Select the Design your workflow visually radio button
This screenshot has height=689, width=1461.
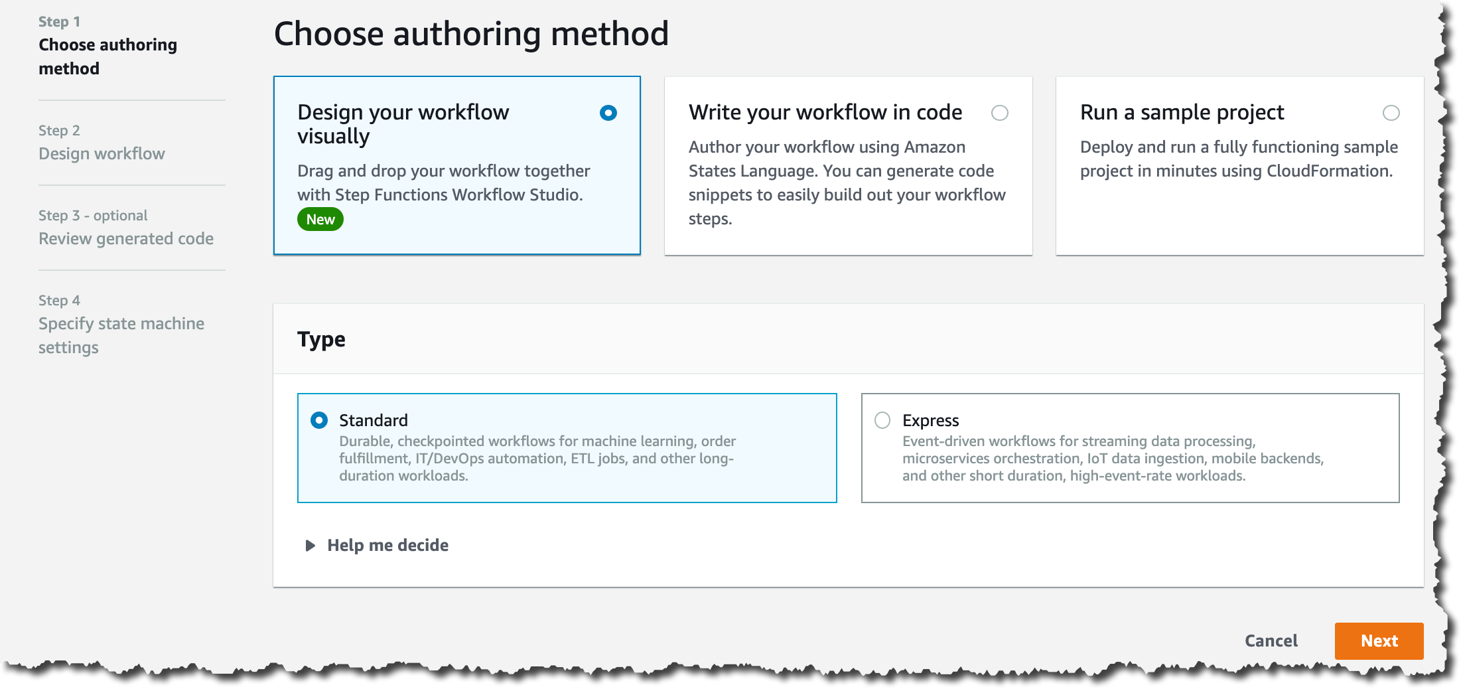click(x=608, y=113)
